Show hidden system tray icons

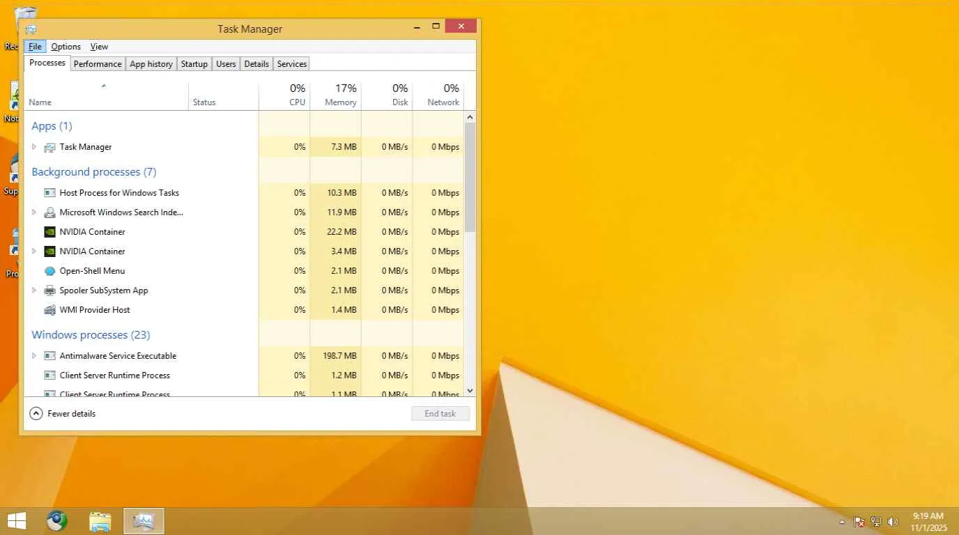click(x=842, y=522)
